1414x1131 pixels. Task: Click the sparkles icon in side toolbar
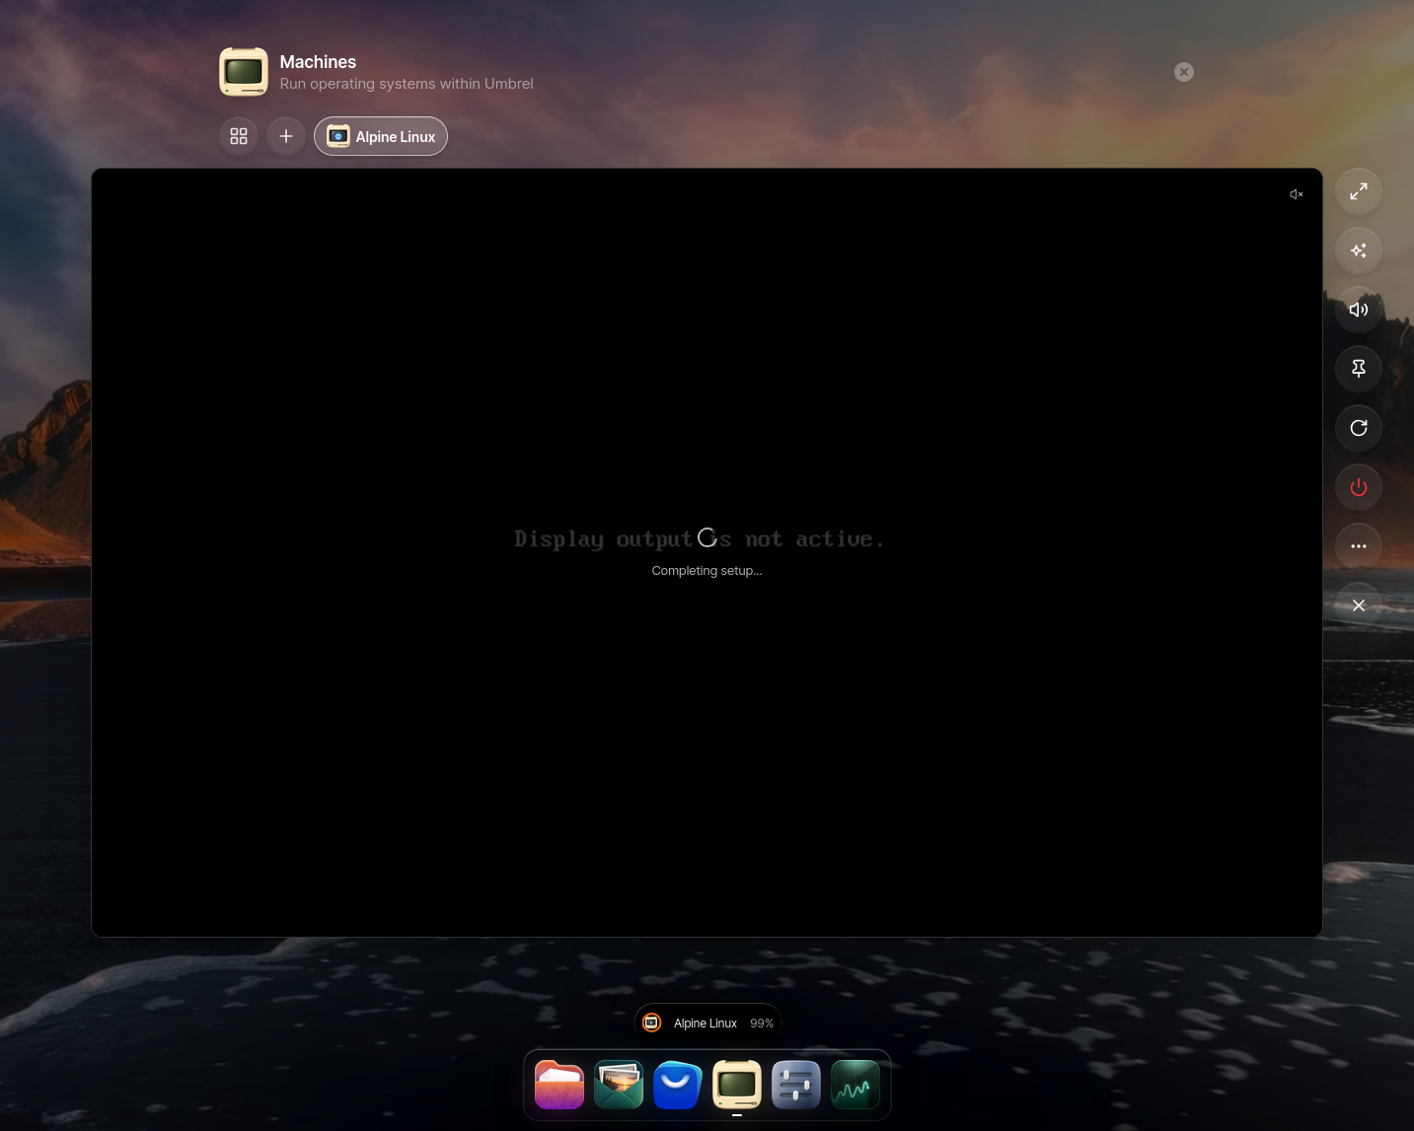click(1359, 250)
